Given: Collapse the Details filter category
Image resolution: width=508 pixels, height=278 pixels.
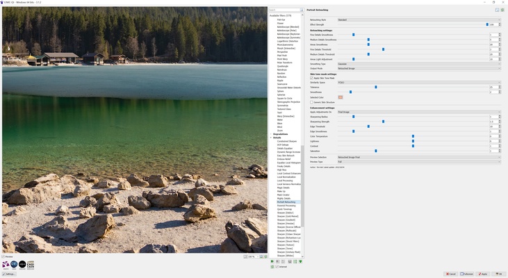Looking at the screenshot, I should click(x=271, y=138).
